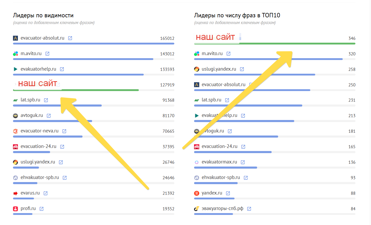The height and width of the screenshot is (225, 371).
Task: Open external link icon next to evacuator-neva.ru
Action: click(x=64, y=131)
